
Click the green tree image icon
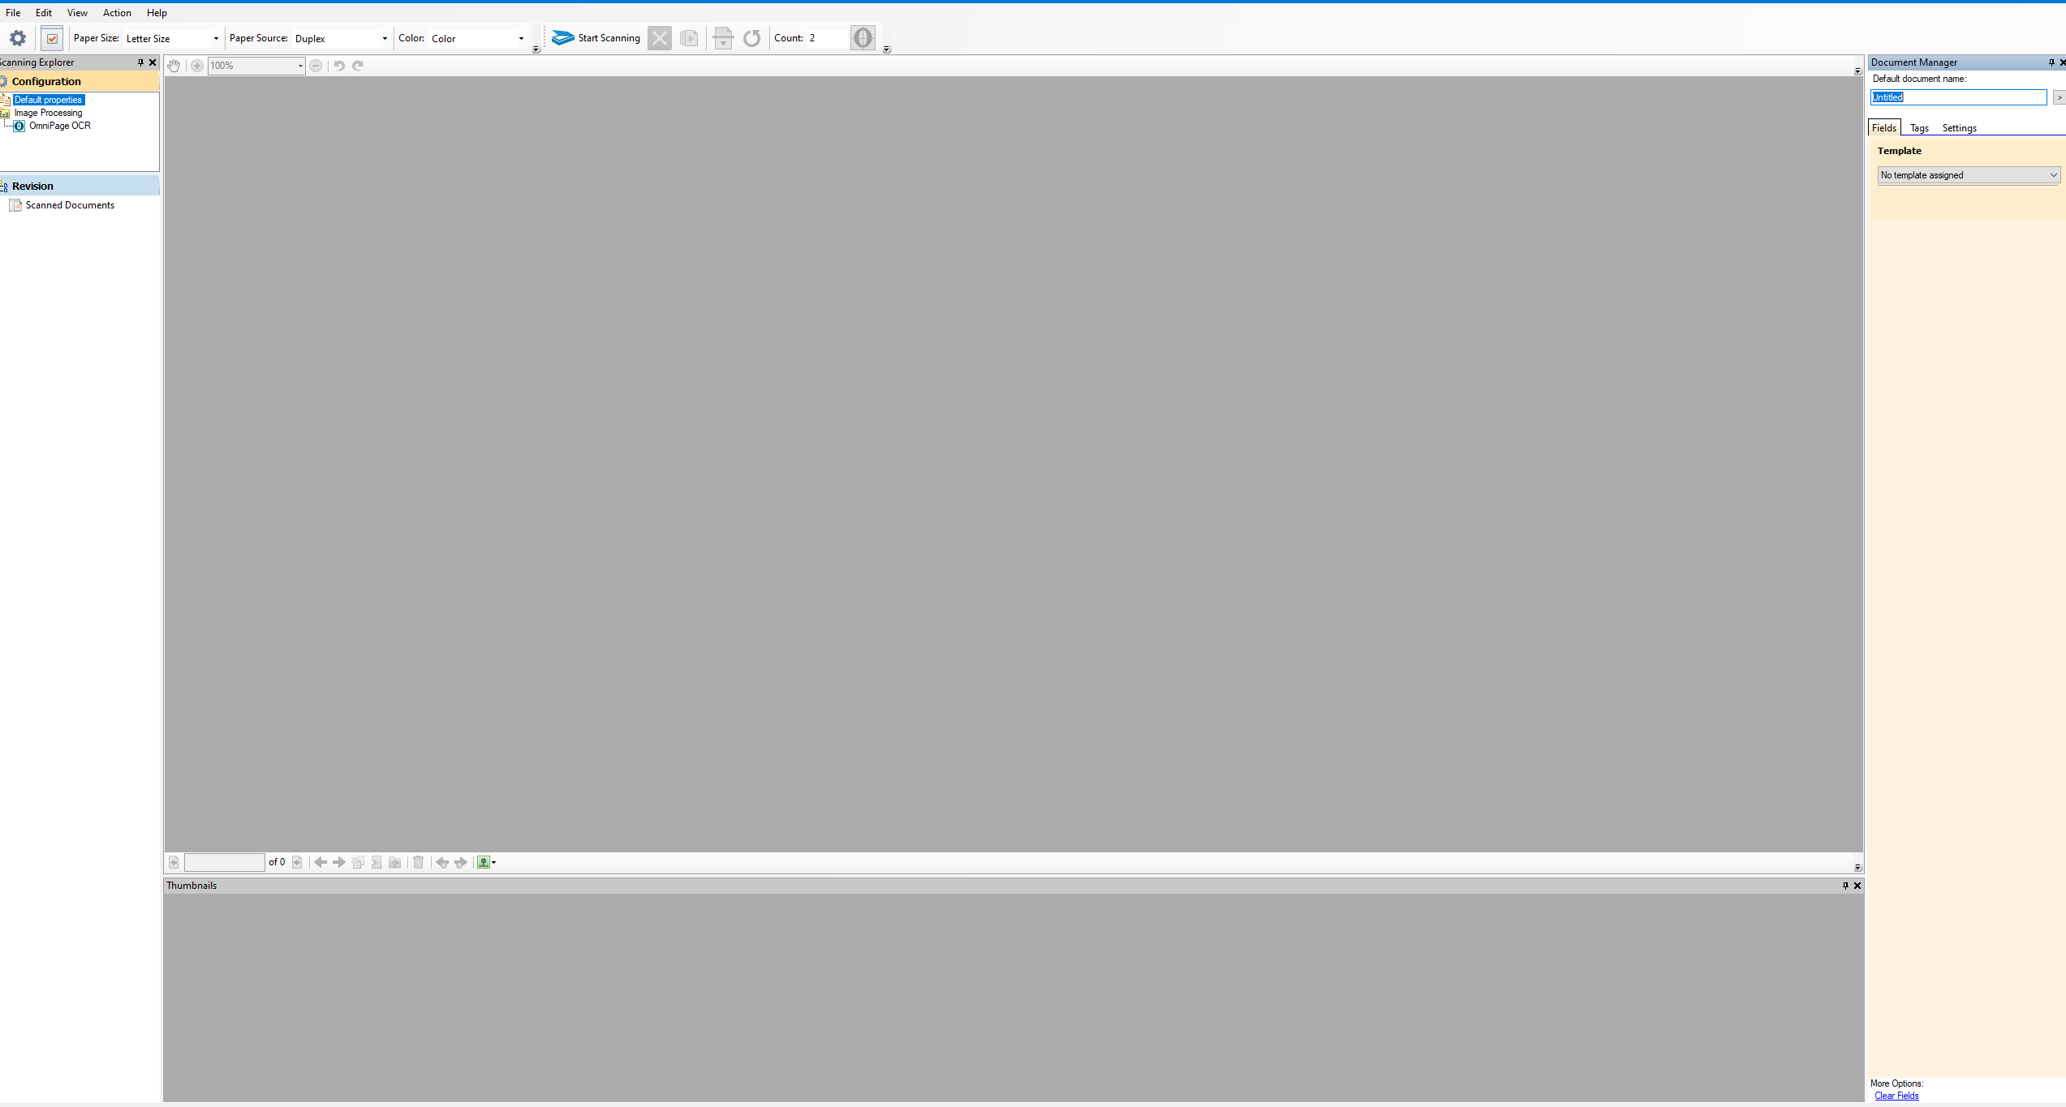[484, 862]
